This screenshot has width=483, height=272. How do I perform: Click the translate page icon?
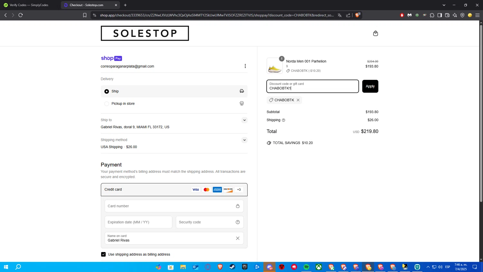[x=339, y=15]
